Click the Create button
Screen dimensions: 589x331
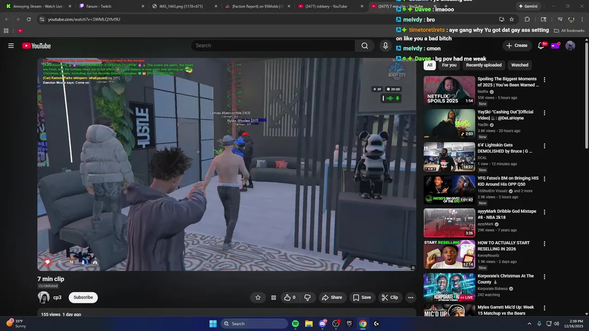point(517,46)
